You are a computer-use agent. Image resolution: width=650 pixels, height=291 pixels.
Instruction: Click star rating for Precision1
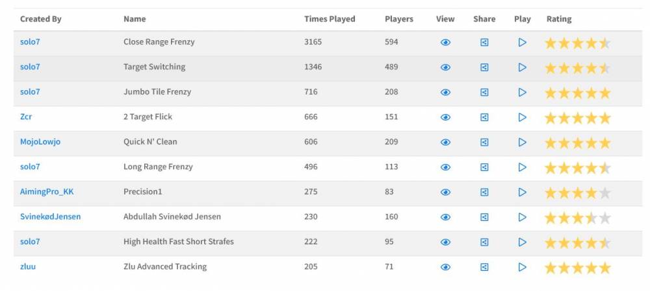pyautogui.click(x=577, y=192)
